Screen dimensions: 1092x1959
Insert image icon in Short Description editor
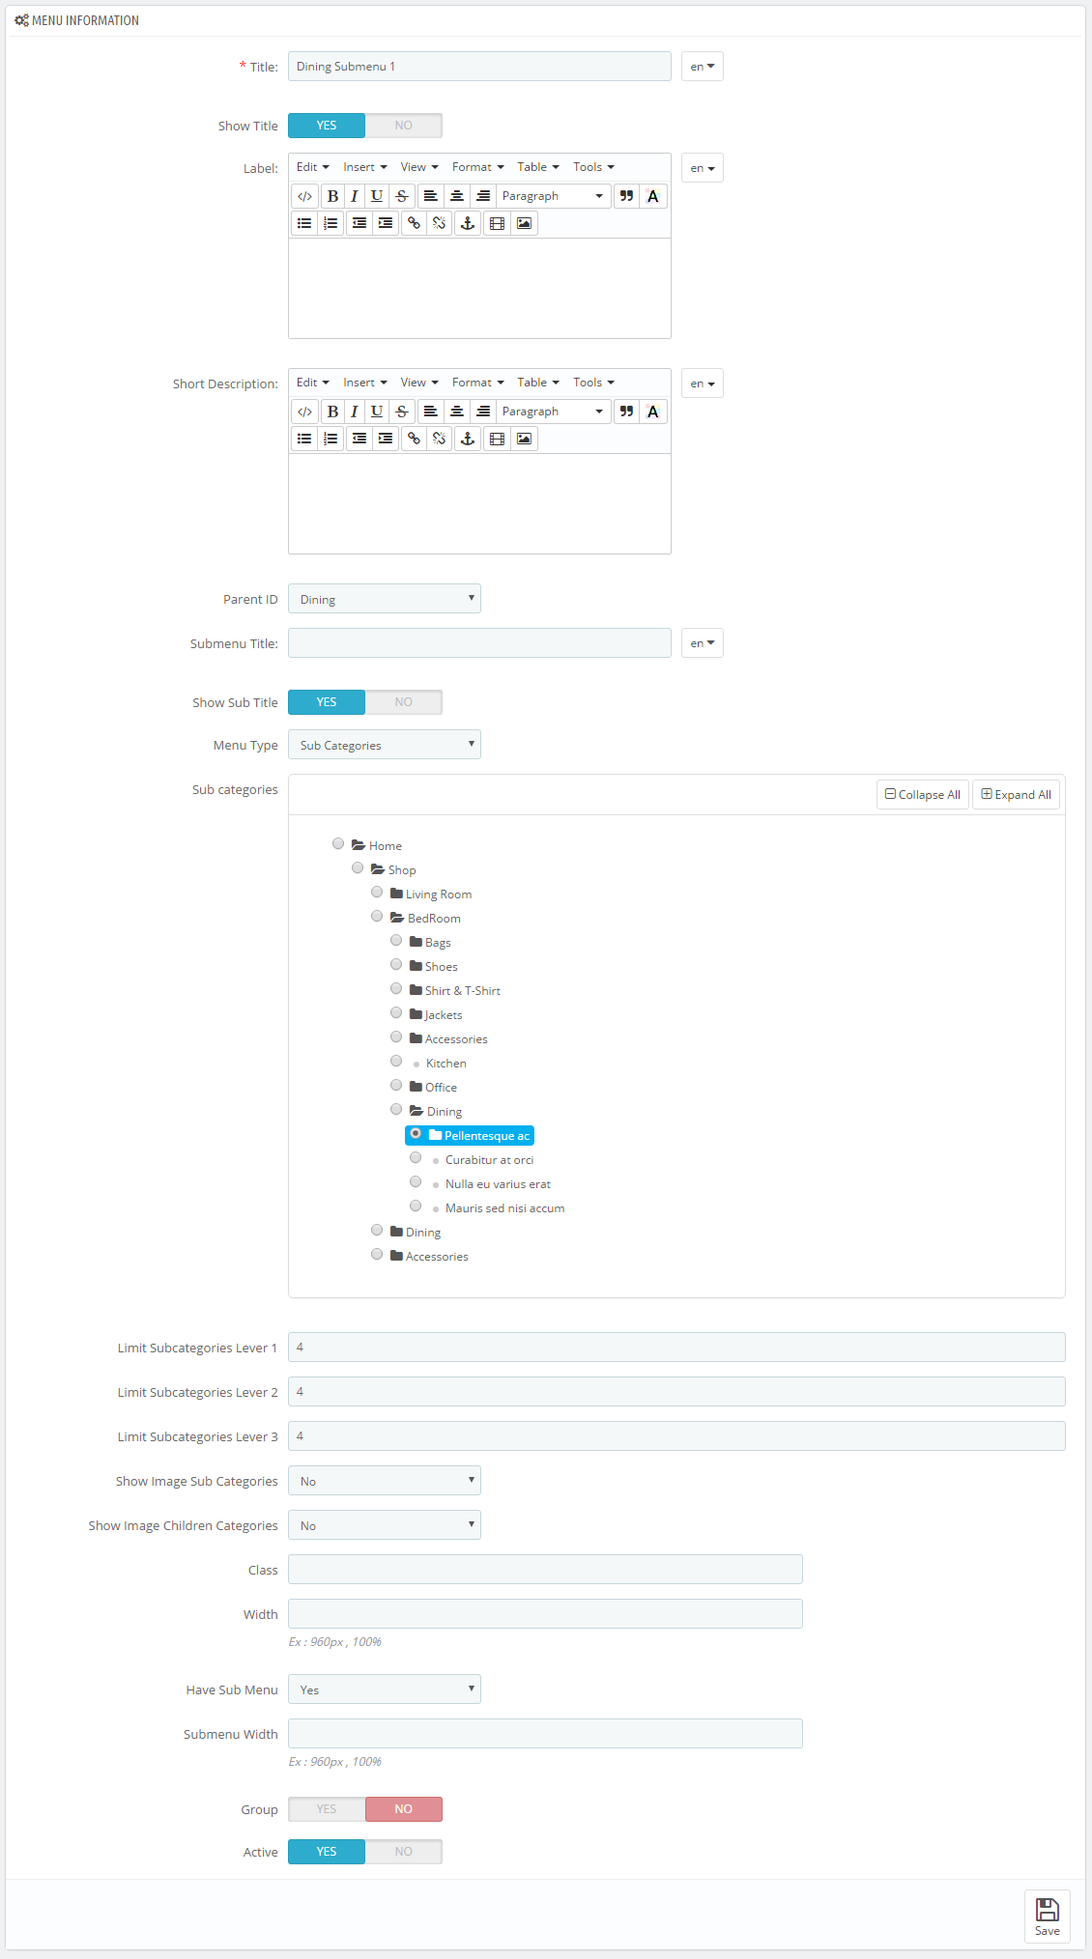[x=524, y=439]
